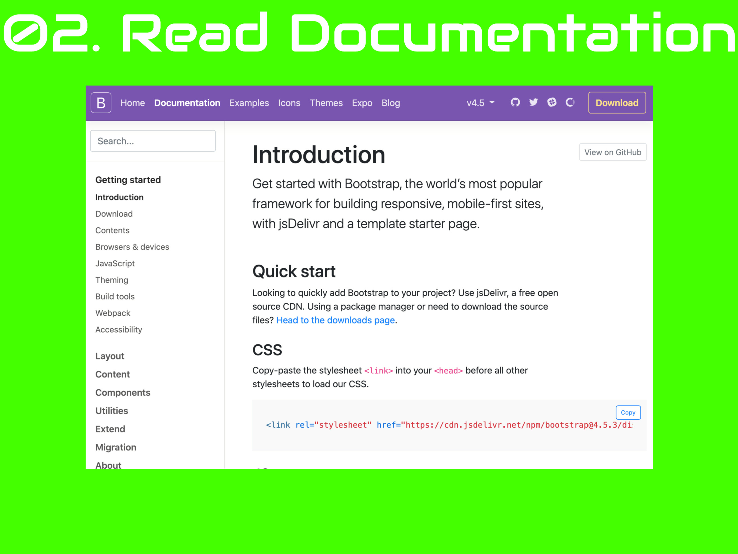
Task: Click the pink <link> inline code
Action: coord(378,370)
